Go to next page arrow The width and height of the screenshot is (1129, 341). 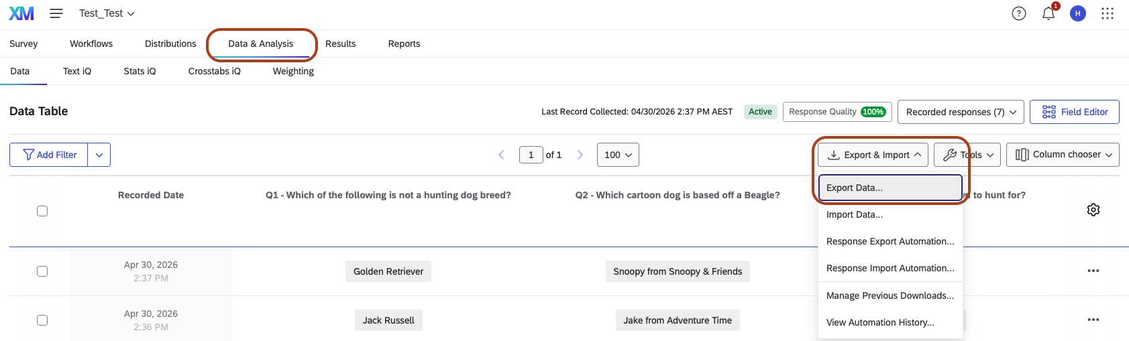coord(580,155)
